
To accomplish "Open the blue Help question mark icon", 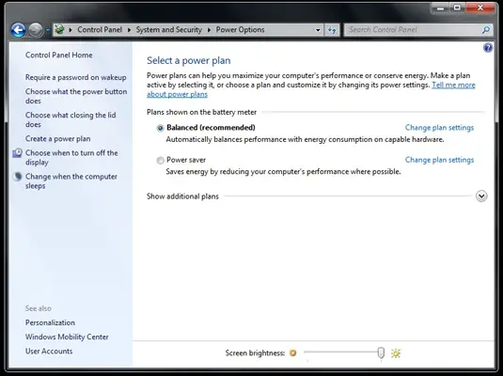I will point(488,48).
